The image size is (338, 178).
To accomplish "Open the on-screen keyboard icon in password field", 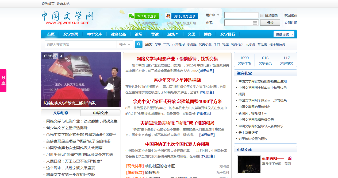I will click(x=255, y=23).
